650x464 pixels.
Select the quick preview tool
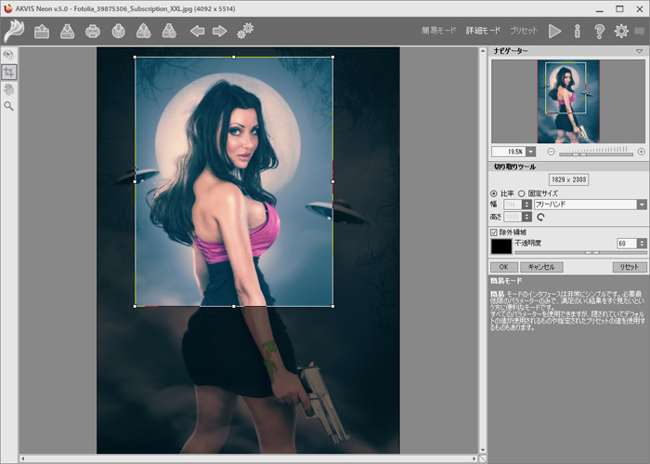[x=8, y=55]
